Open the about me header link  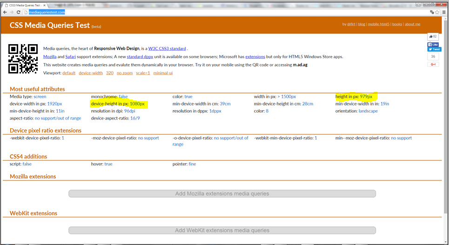pyautogui.click(x=412, y=24)
